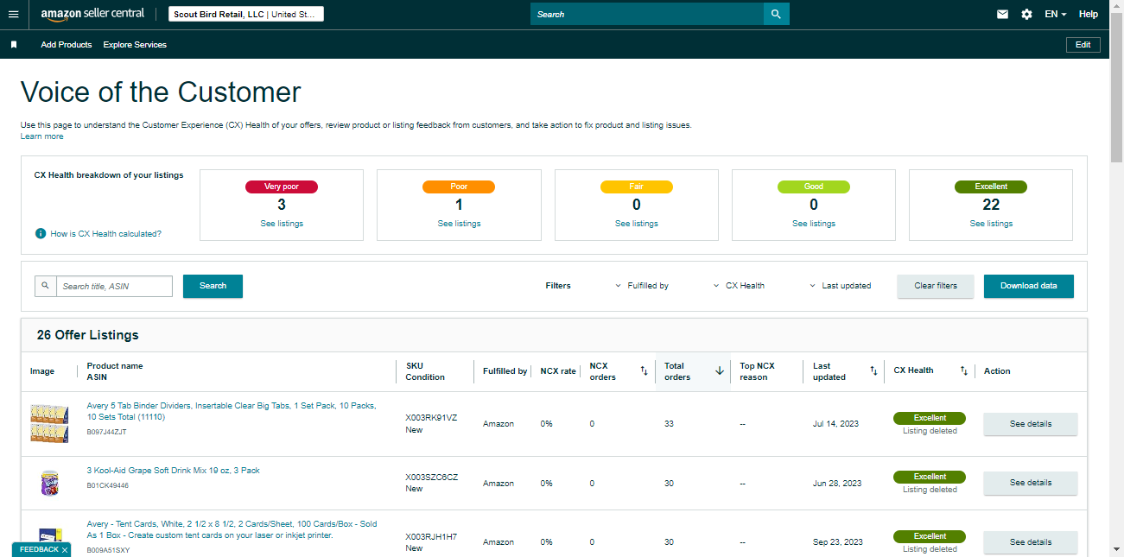Click the top Search input field
The width and height of the screenshot is (1124, 557).
click(647, 14)
